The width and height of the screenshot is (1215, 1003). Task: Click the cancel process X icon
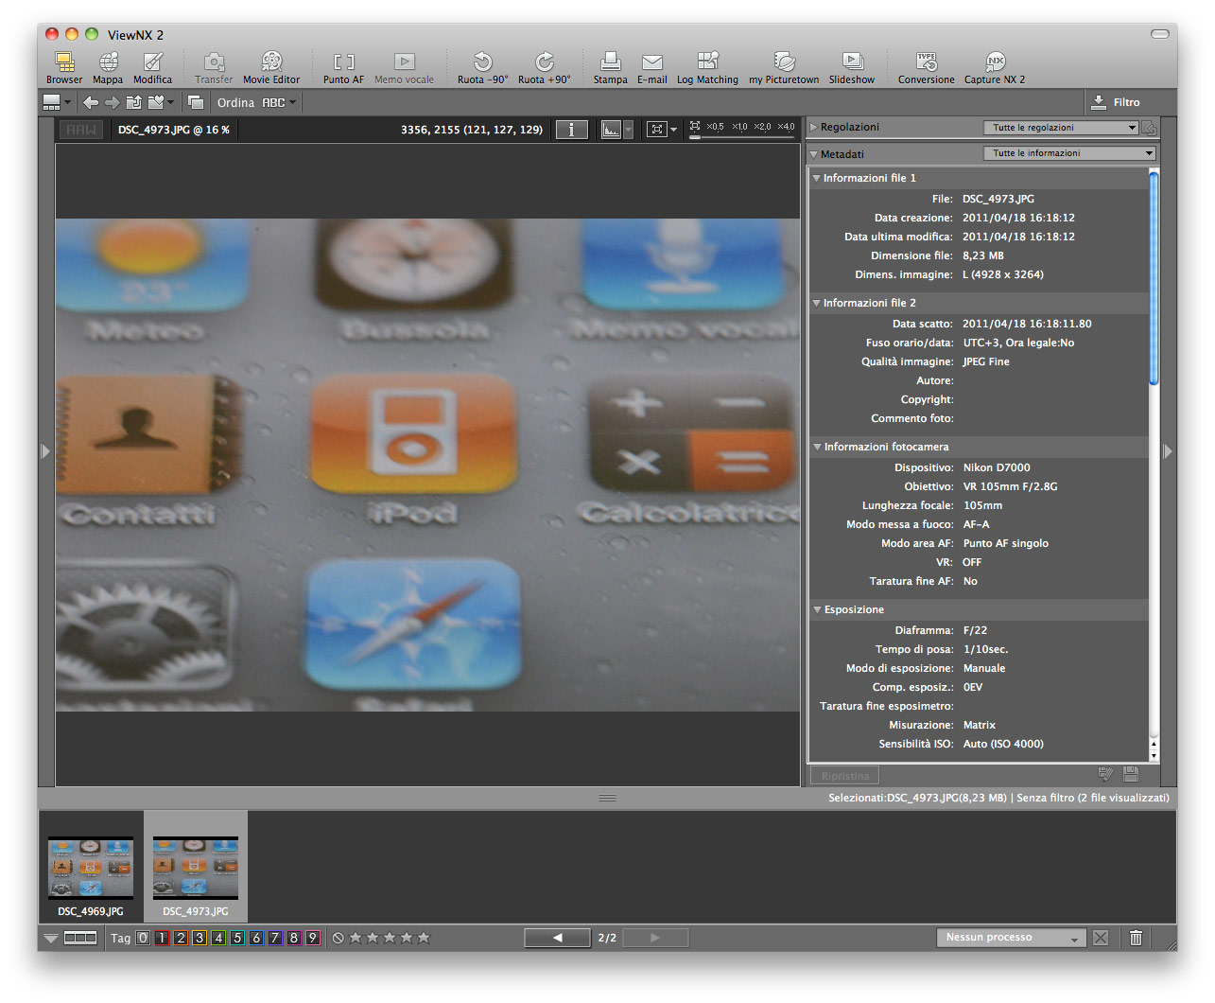click(x=1101, y=938)
